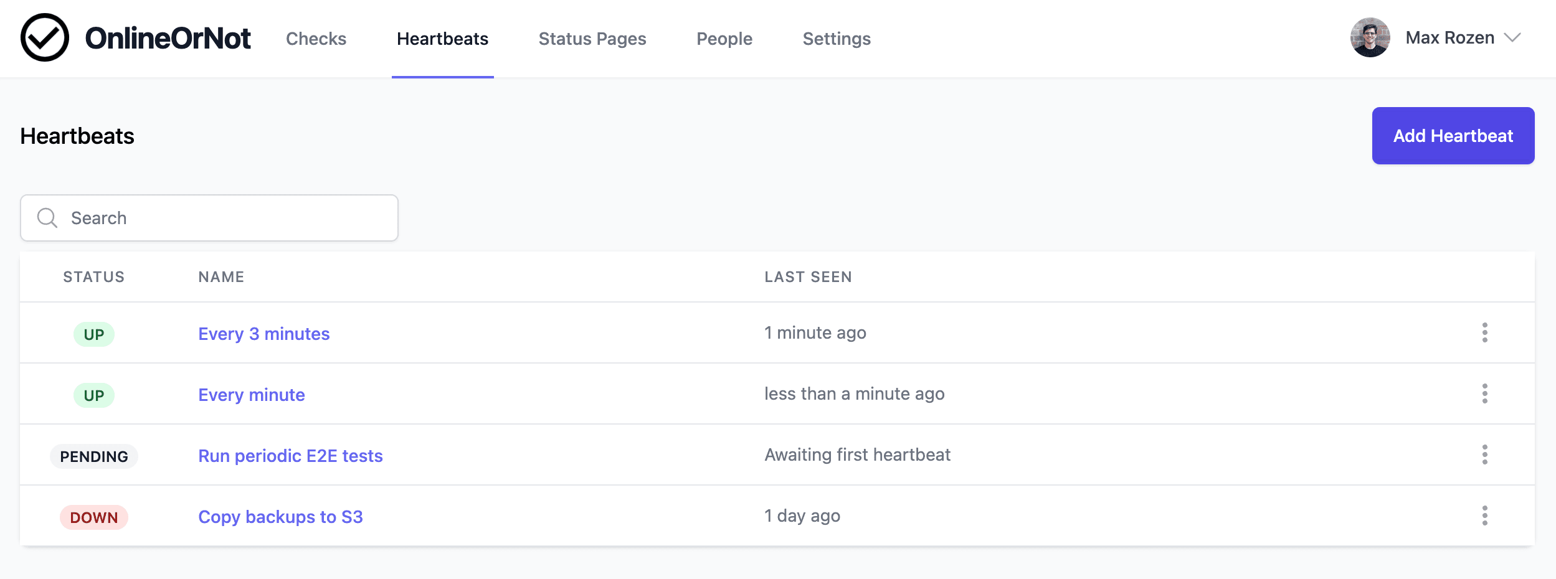Open options menu for Copy backups to S3
Screen dimensions: 1556x579
(x=1486, y=515)
